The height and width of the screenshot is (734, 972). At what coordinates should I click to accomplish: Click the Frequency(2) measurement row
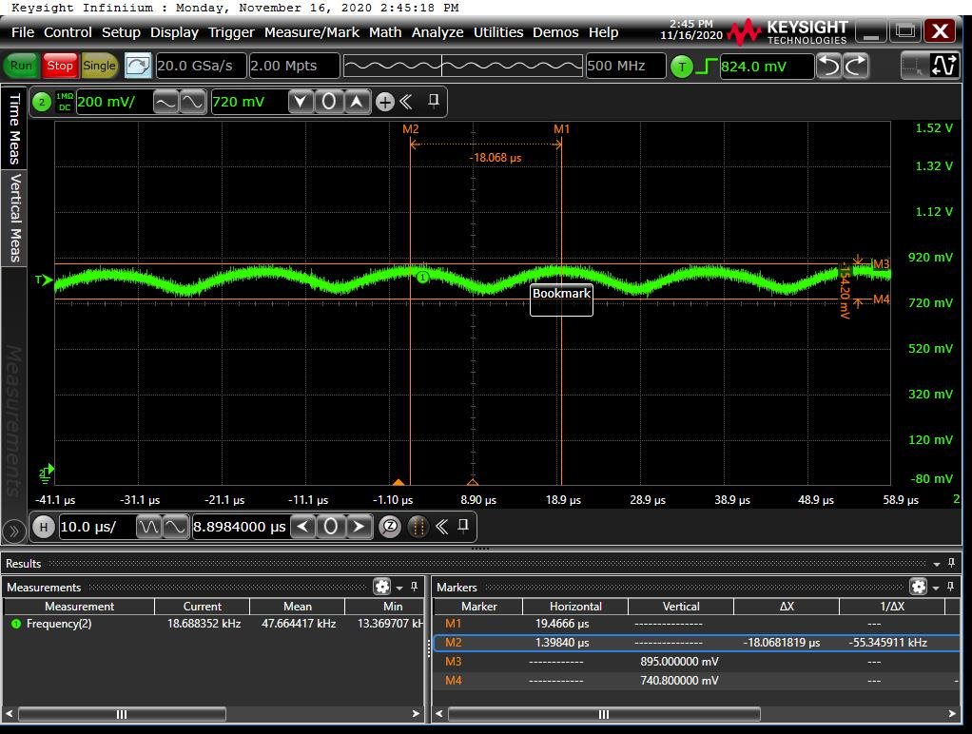click(214, 624)
